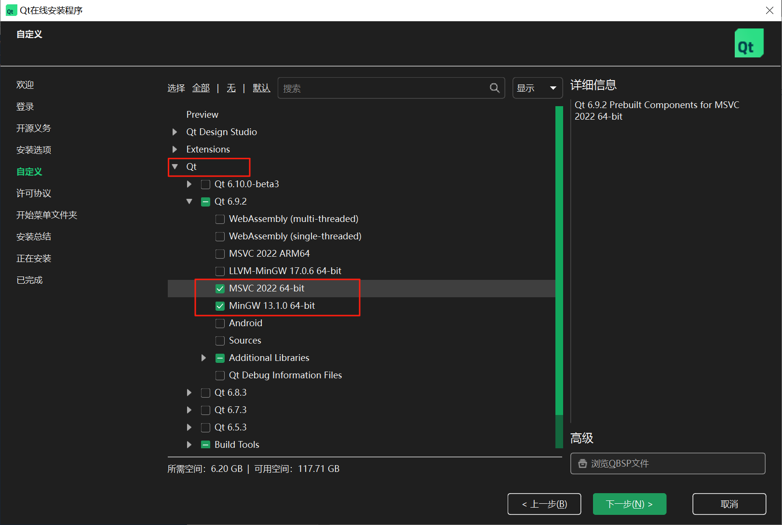Click the Qt logo in header

pos(749,43)
